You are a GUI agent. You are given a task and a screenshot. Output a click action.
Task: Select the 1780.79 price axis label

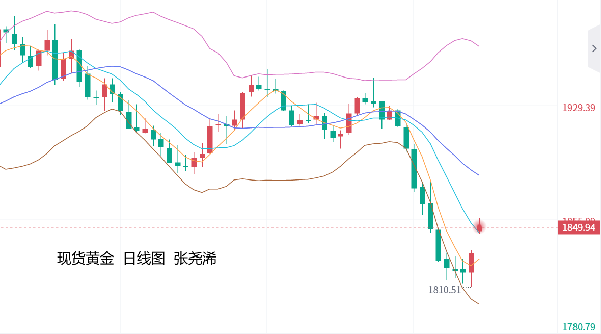(579, 327)
